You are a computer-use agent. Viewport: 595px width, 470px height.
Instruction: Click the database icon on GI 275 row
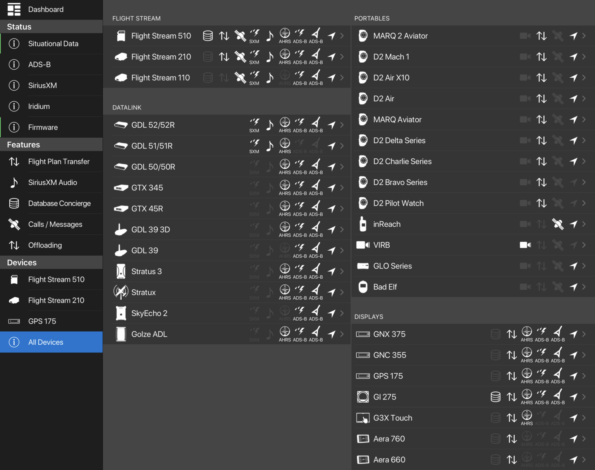point(495,397)
